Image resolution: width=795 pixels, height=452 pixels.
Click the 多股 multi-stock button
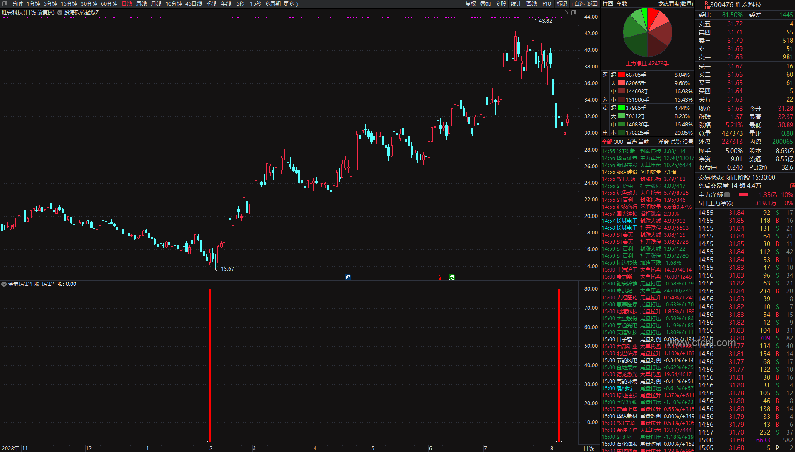pos(501,3)
